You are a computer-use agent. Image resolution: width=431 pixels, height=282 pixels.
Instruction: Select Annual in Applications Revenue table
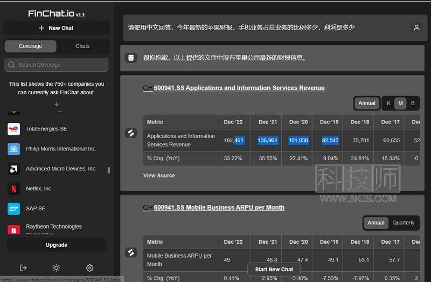point(367,103)
